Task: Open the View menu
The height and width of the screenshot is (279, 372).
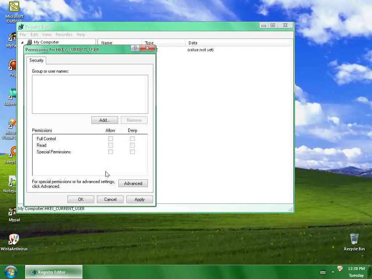Action: tap(47, 35)
